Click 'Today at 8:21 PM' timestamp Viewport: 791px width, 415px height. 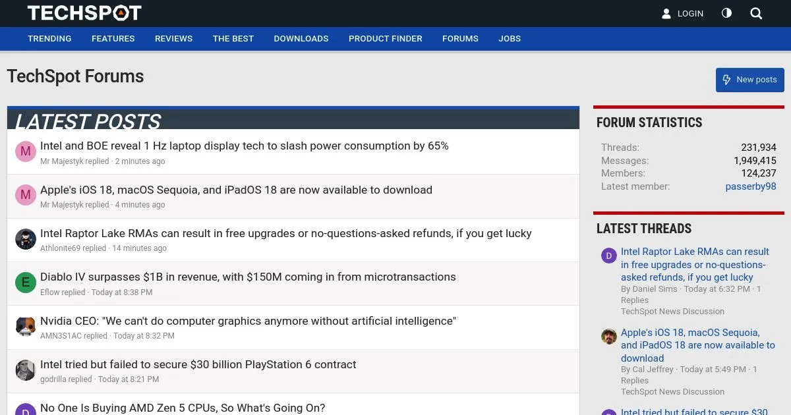pos(129,379)
